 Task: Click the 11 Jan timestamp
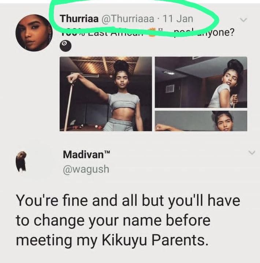point(178,18)
